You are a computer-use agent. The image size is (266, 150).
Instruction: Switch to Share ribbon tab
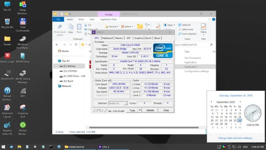click(81, 19)
